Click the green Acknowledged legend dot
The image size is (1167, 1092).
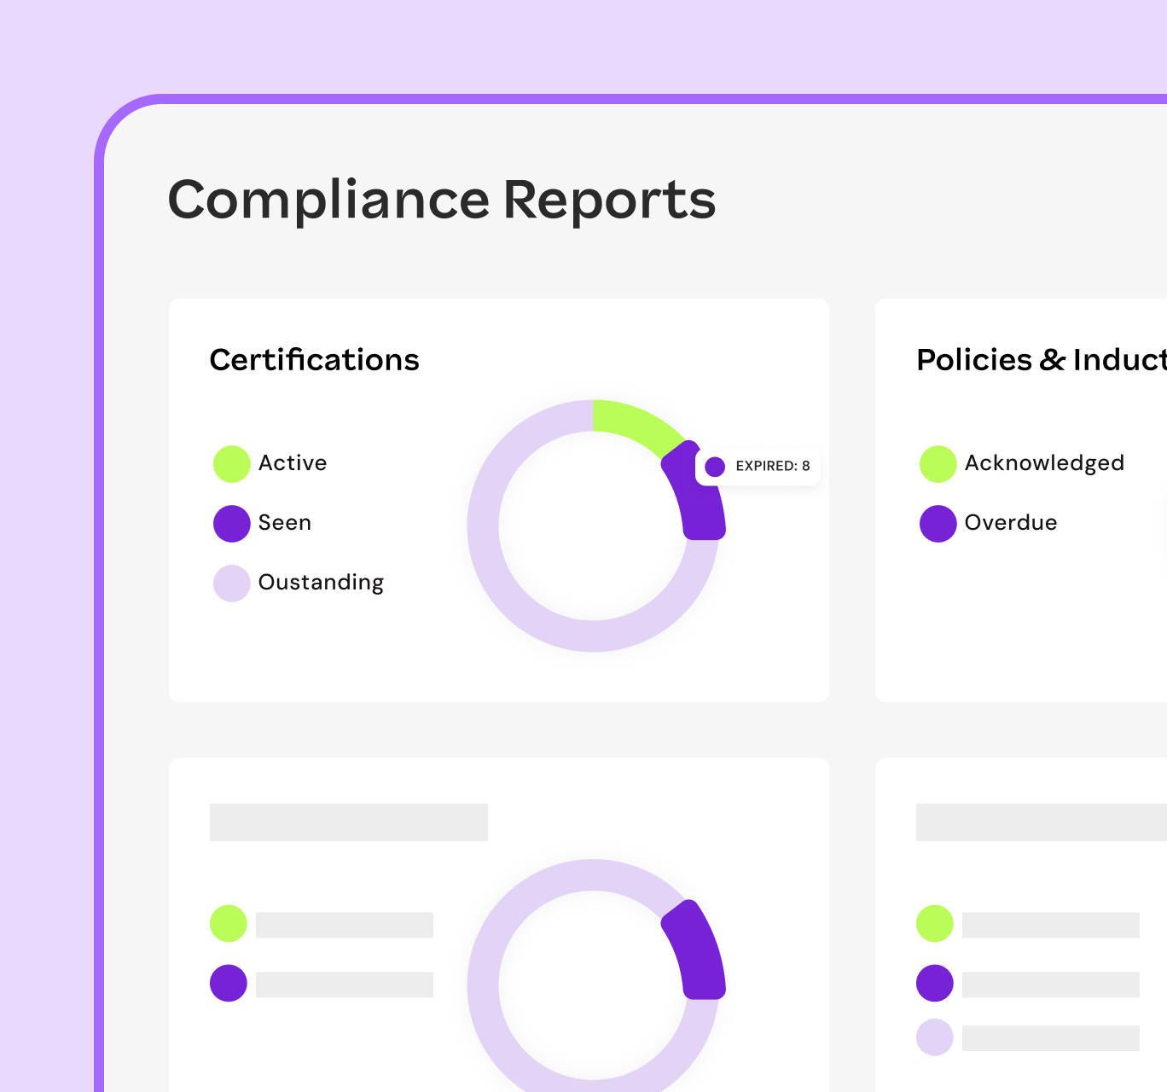(938, 464)
